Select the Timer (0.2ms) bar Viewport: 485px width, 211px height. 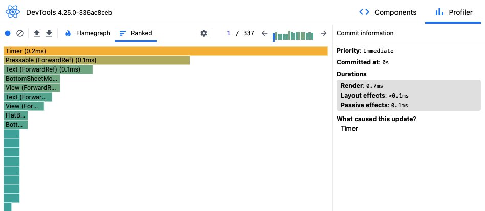click(166, 51)
